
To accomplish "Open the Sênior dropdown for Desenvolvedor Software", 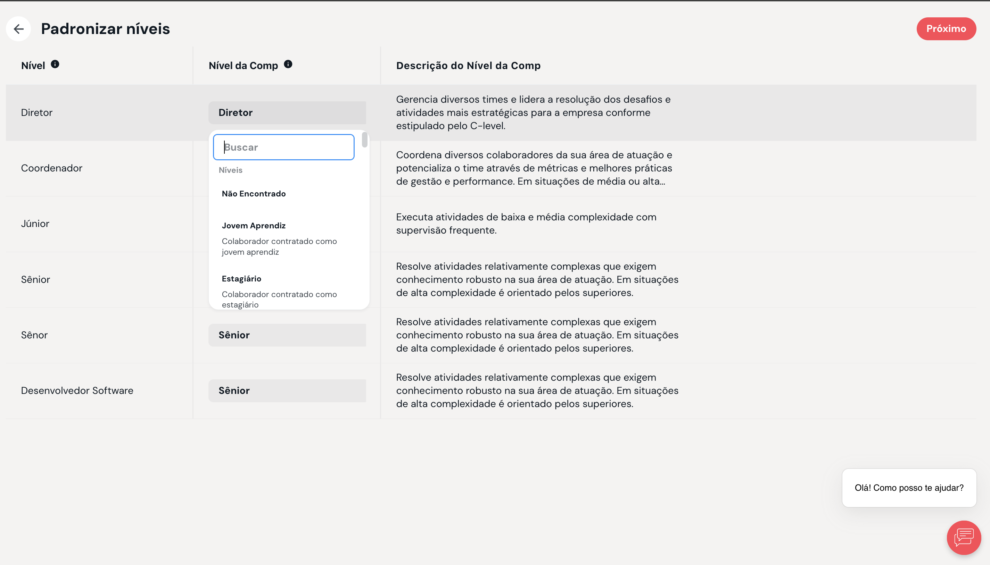I will tap(287, 390).
